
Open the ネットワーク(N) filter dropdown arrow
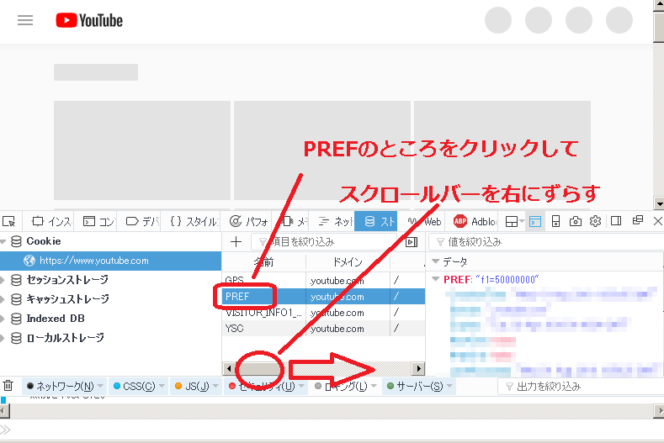click(100, 386)
